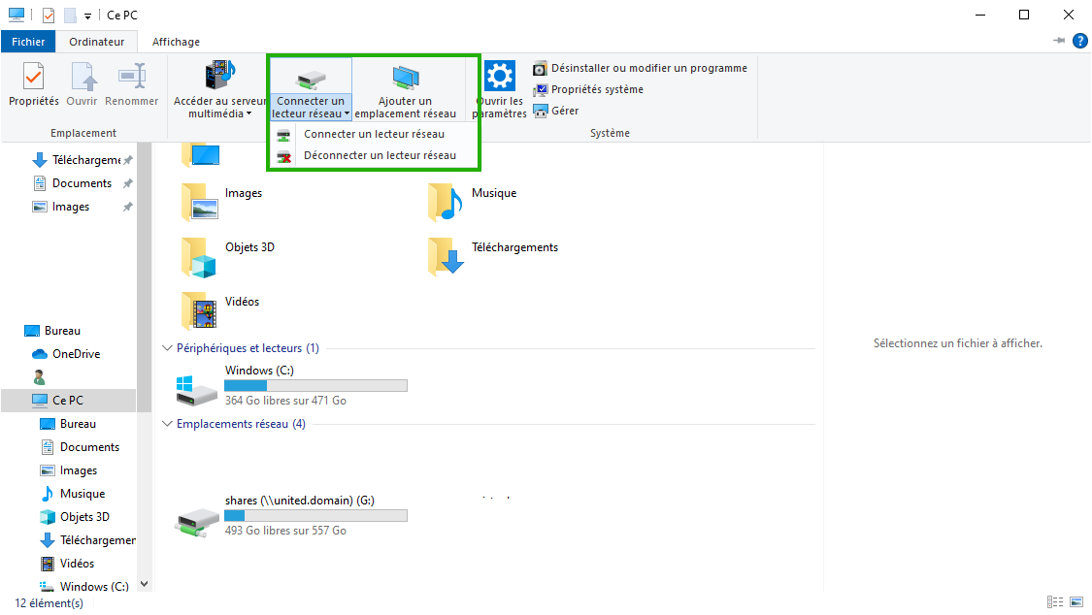Select the Téléchargements folder icon in main pane
This screenshot has height=615, width=1092.
(x=447, y=256)
